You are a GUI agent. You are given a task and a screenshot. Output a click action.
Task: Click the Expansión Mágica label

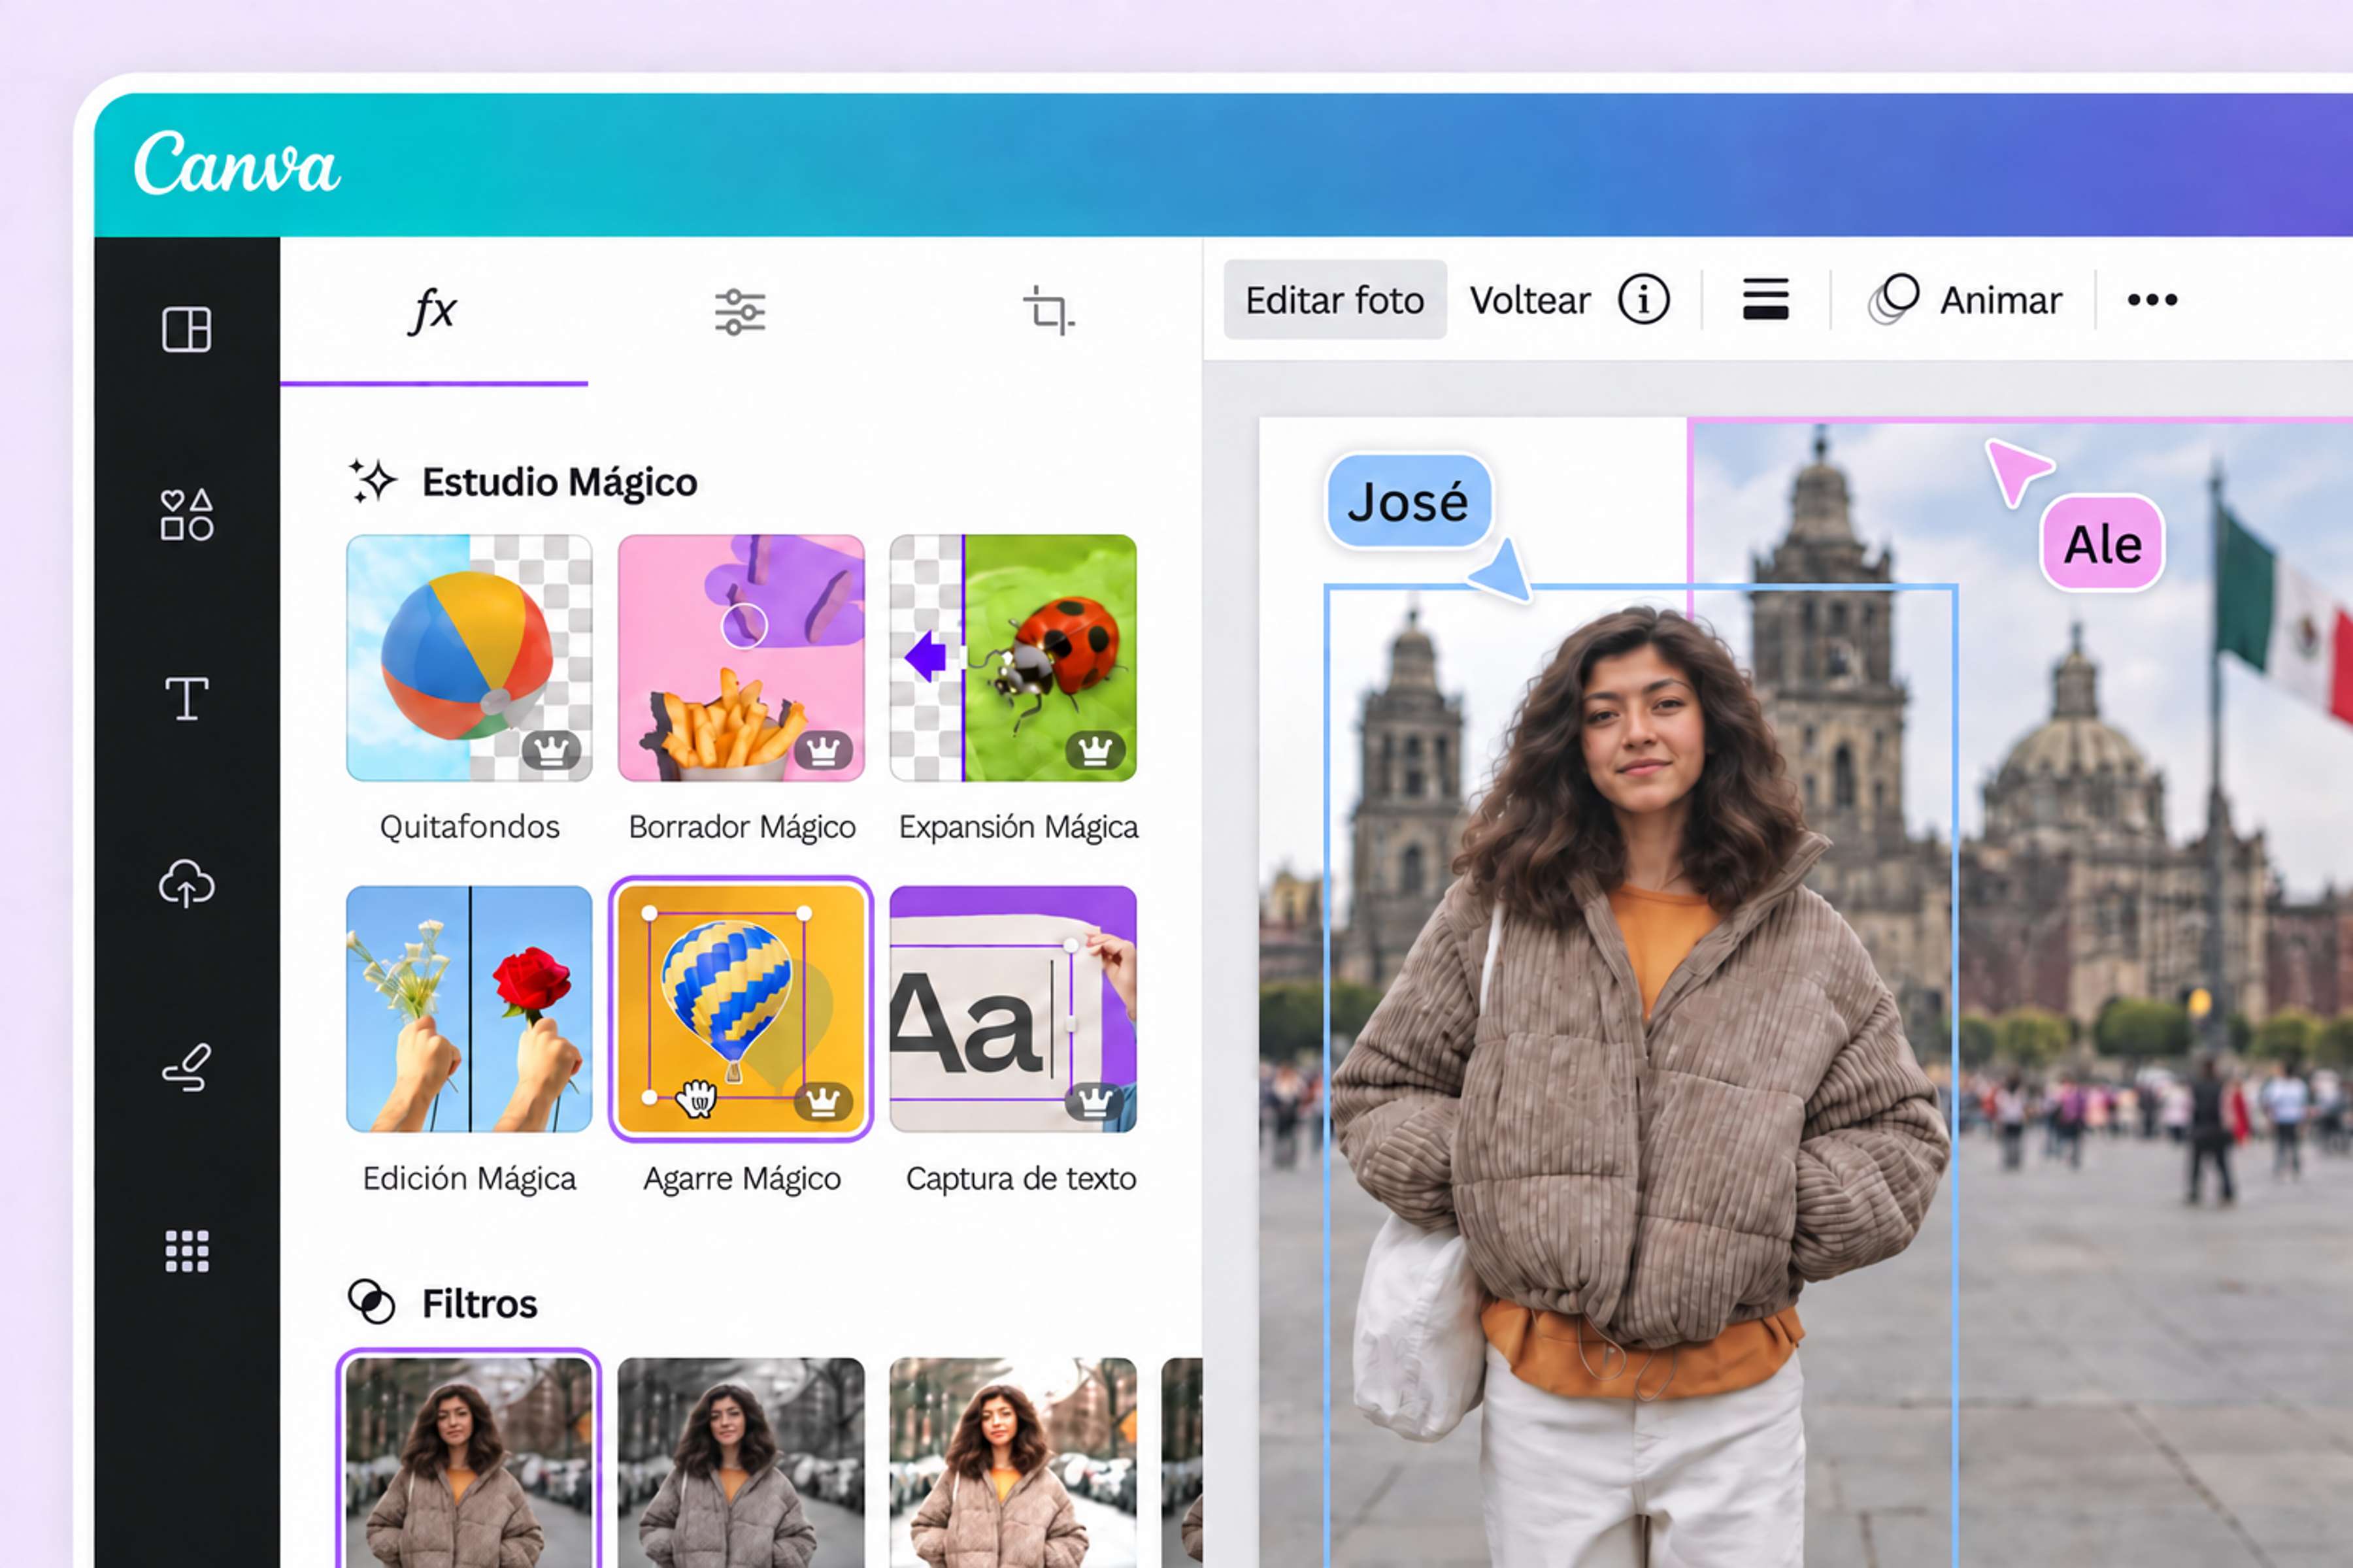tap(1018, 827)
